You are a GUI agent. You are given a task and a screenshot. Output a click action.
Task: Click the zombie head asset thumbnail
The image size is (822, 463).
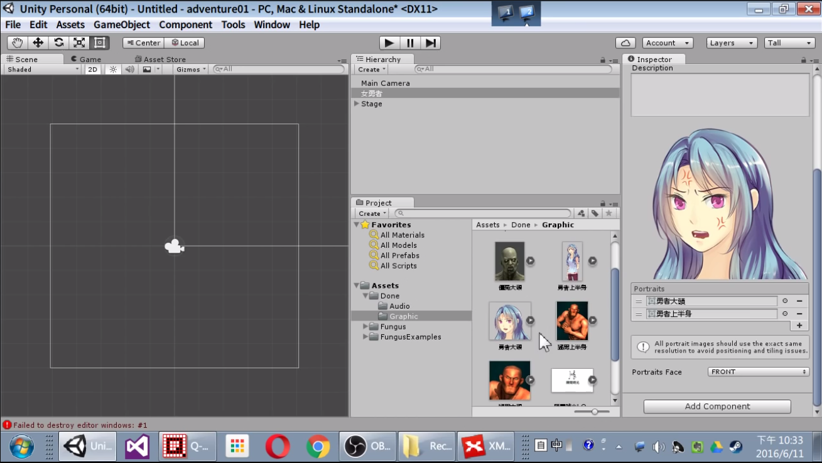click(x=509, y=262)
